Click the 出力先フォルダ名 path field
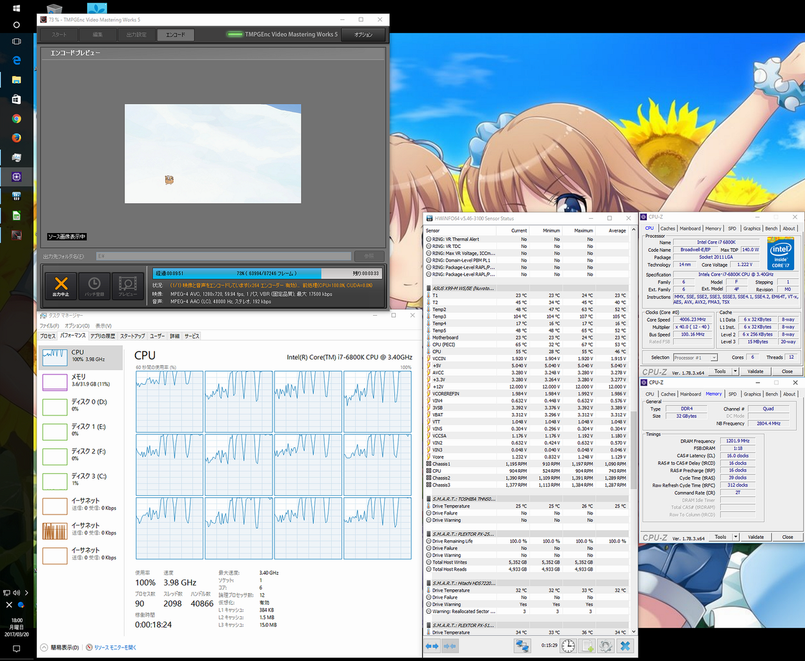The width and height of the screenshot is (805, 661). (223, 256)
